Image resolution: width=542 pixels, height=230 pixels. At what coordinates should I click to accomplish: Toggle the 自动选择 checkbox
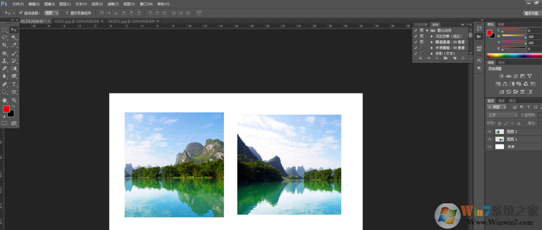21,13
